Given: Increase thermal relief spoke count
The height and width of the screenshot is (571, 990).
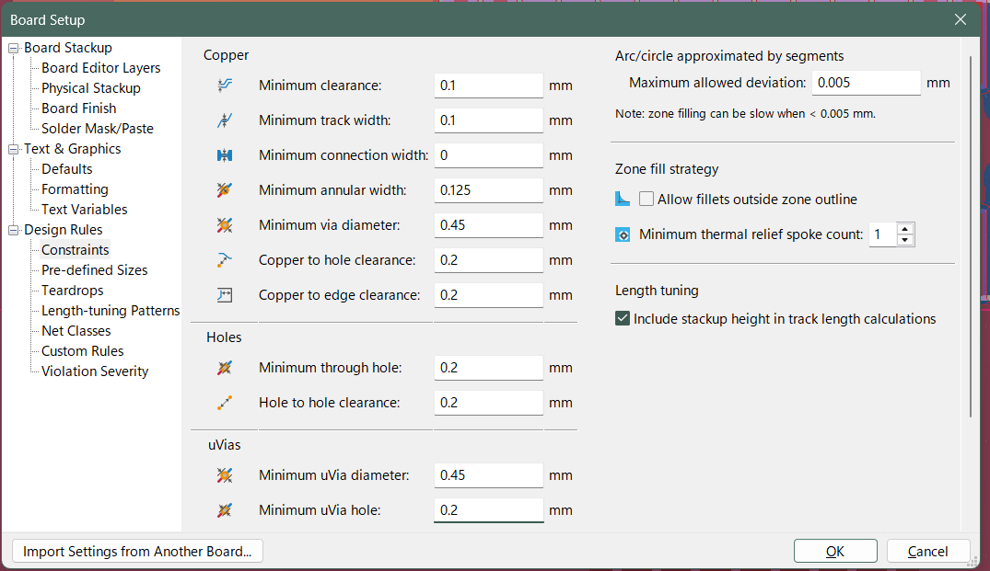Looking at the screenshot, I should 905,229.
